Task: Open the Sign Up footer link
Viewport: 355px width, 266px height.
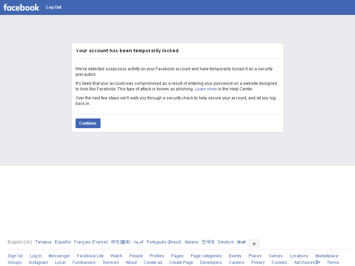Action: 15,256
